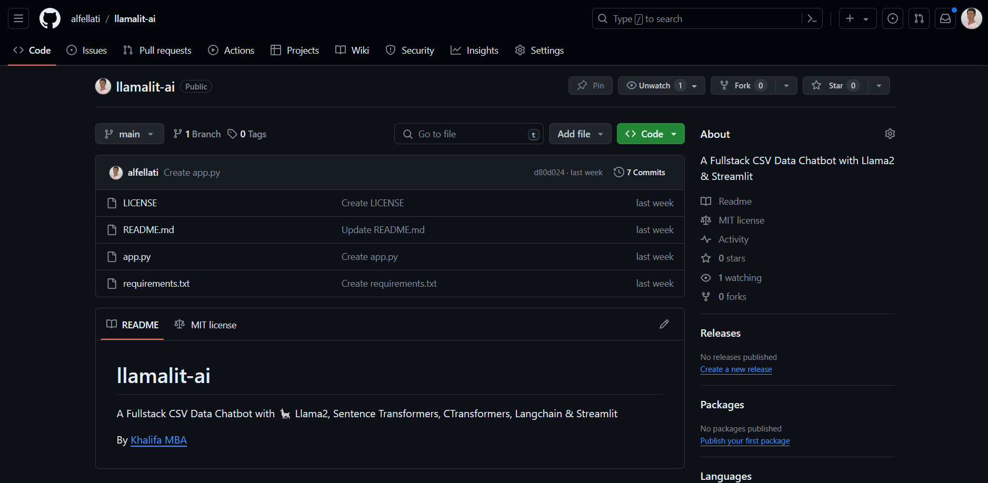Switch to the MIT license tab
This screenshot has height=483, width=988.
tap(206, 325)
